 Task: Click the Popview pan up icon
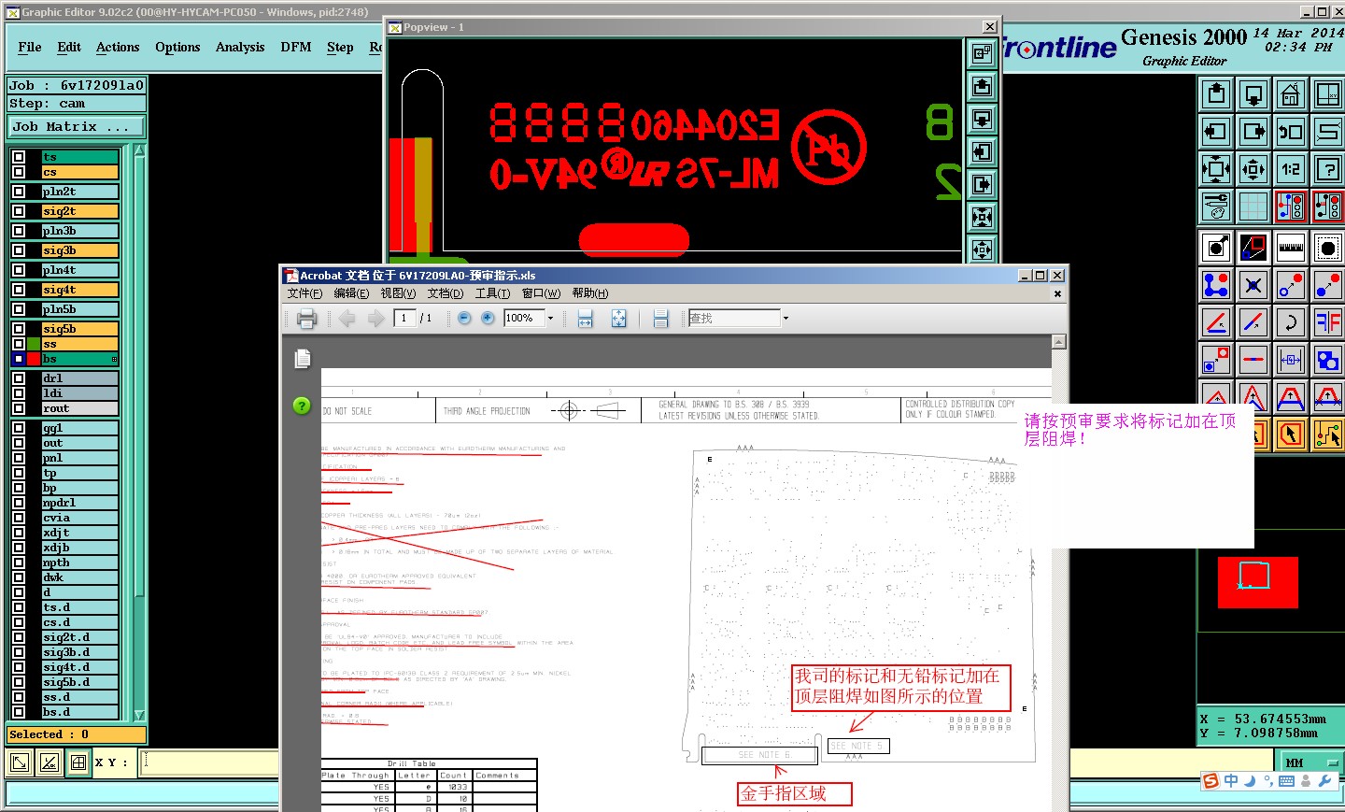[x=982, y=87]
